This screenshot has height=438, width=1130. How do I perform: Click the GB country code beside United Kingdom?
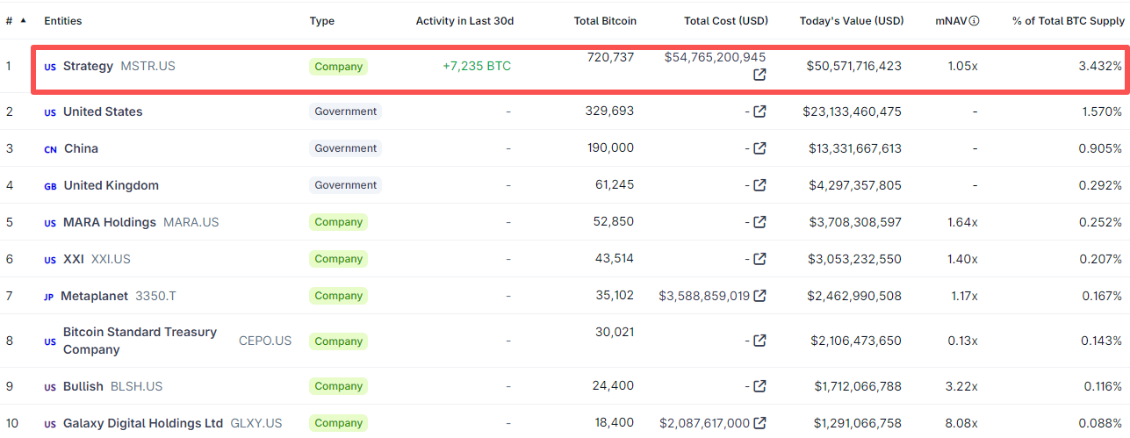pyautogui.click(x=51, y=186)
